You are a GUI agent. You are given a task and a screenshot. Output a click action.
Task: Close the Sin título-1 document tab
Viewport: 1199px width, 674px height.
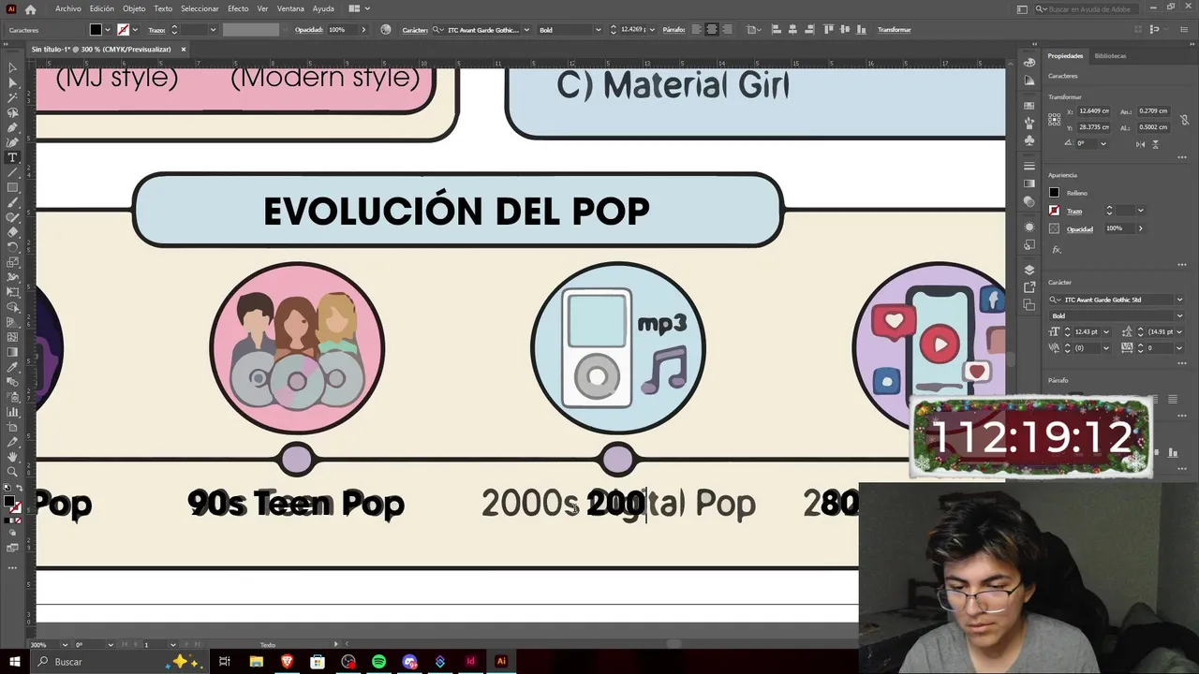[x=184, y=49]
